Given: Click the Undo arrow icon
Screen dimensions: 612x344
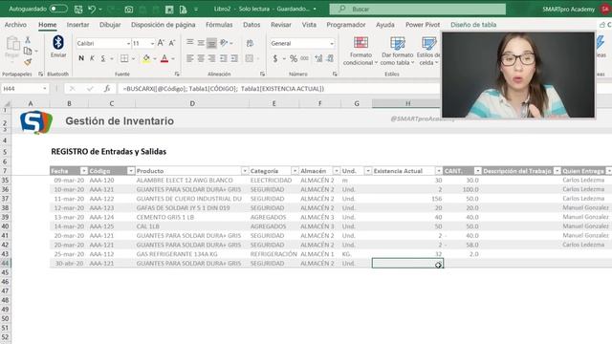Looking at the screenshot, I should tap(92, 9).
